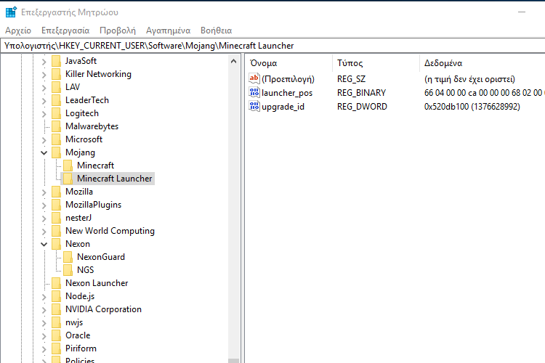Click the Minecraft subkey folder icon
Image resolution: width=545 pixels, height=363 pixels.
[x=68, y=166]
